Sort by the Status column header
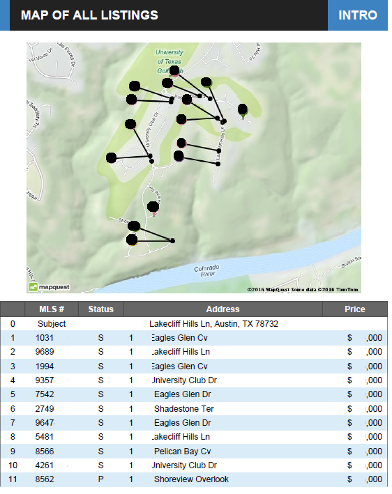Image resolution: width=392 pixels, height=494 pixels. point(100,309)
